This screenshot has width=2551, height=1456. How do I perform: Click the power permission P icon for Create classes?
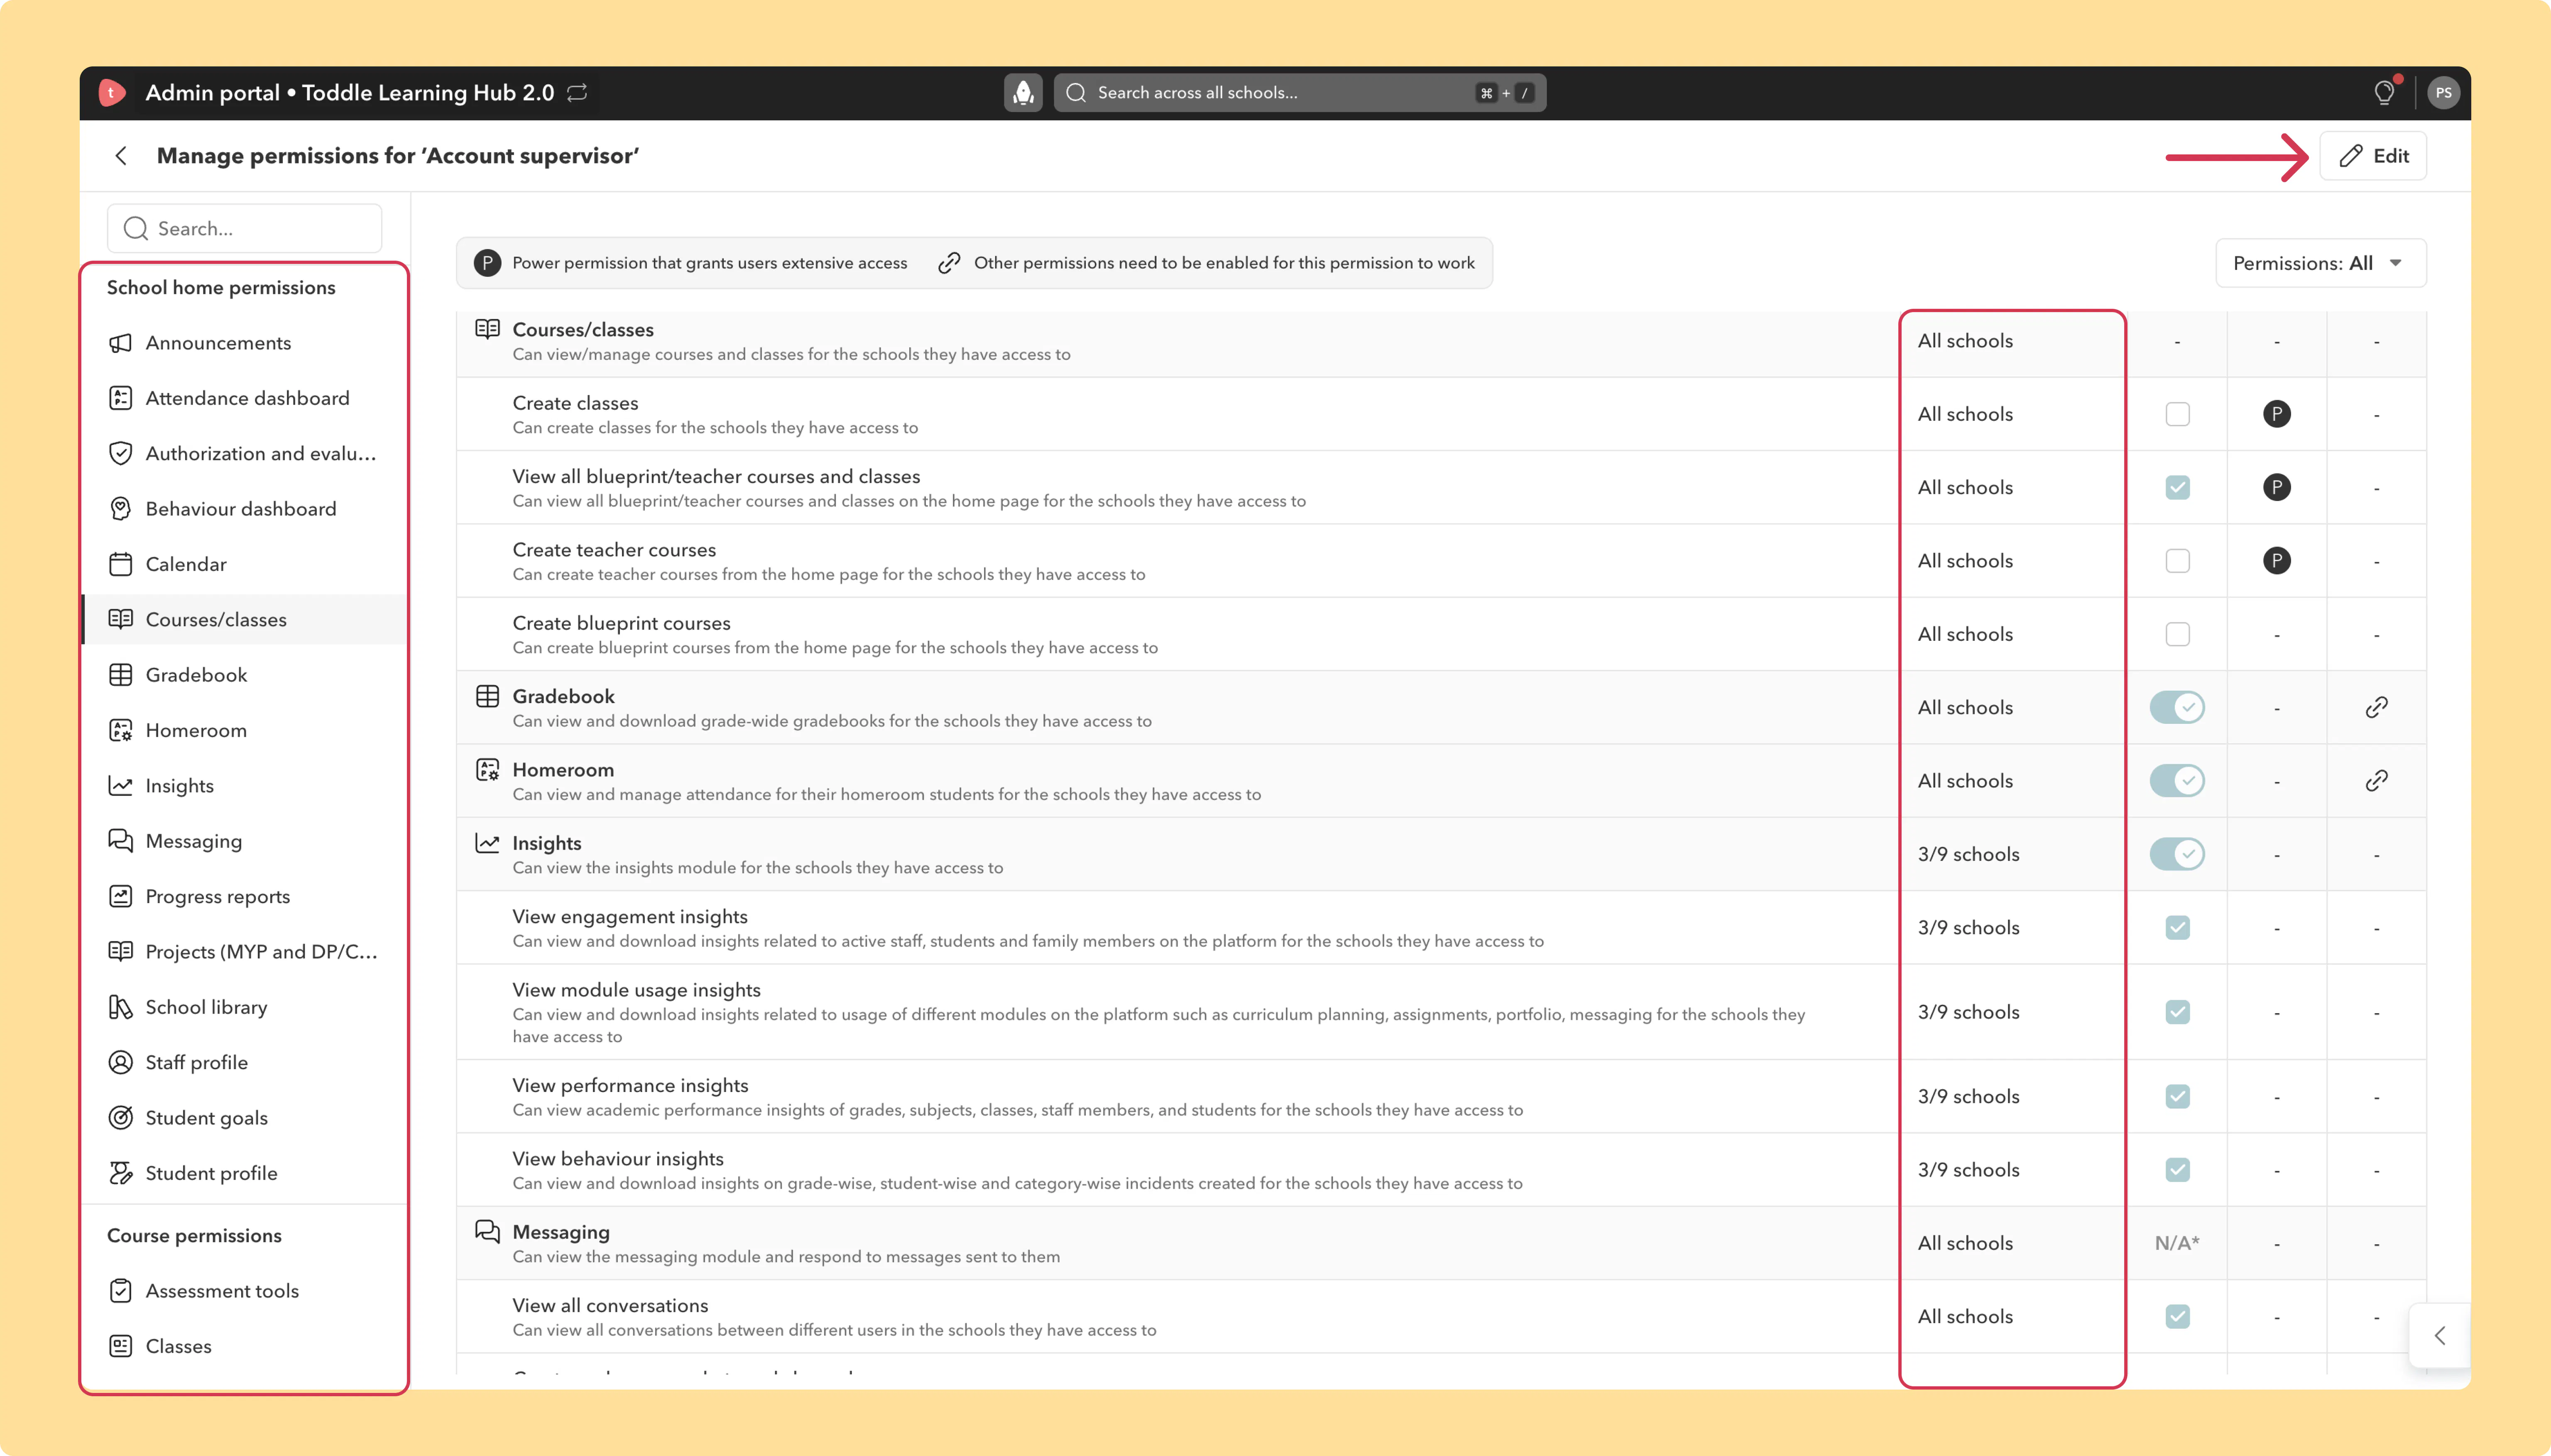tap(2277, 414)
